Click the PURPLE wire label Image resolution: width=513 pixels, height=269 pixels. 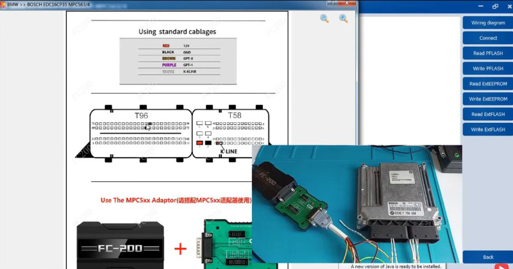169,65
